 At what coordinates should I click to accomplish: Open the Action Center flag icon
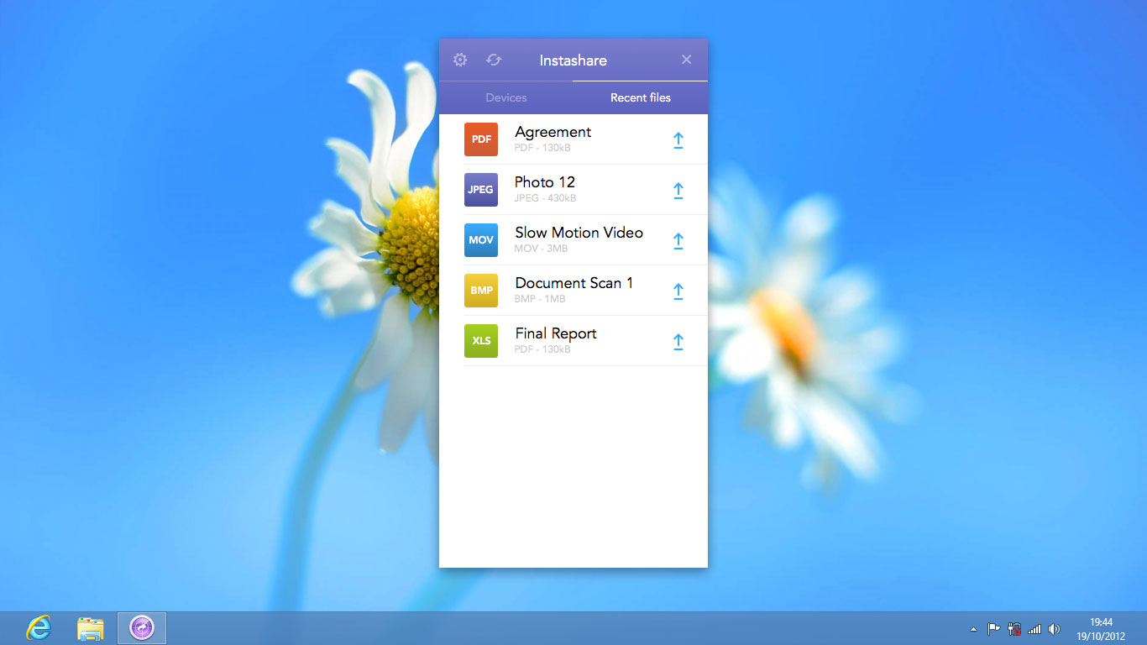point(993,628)
